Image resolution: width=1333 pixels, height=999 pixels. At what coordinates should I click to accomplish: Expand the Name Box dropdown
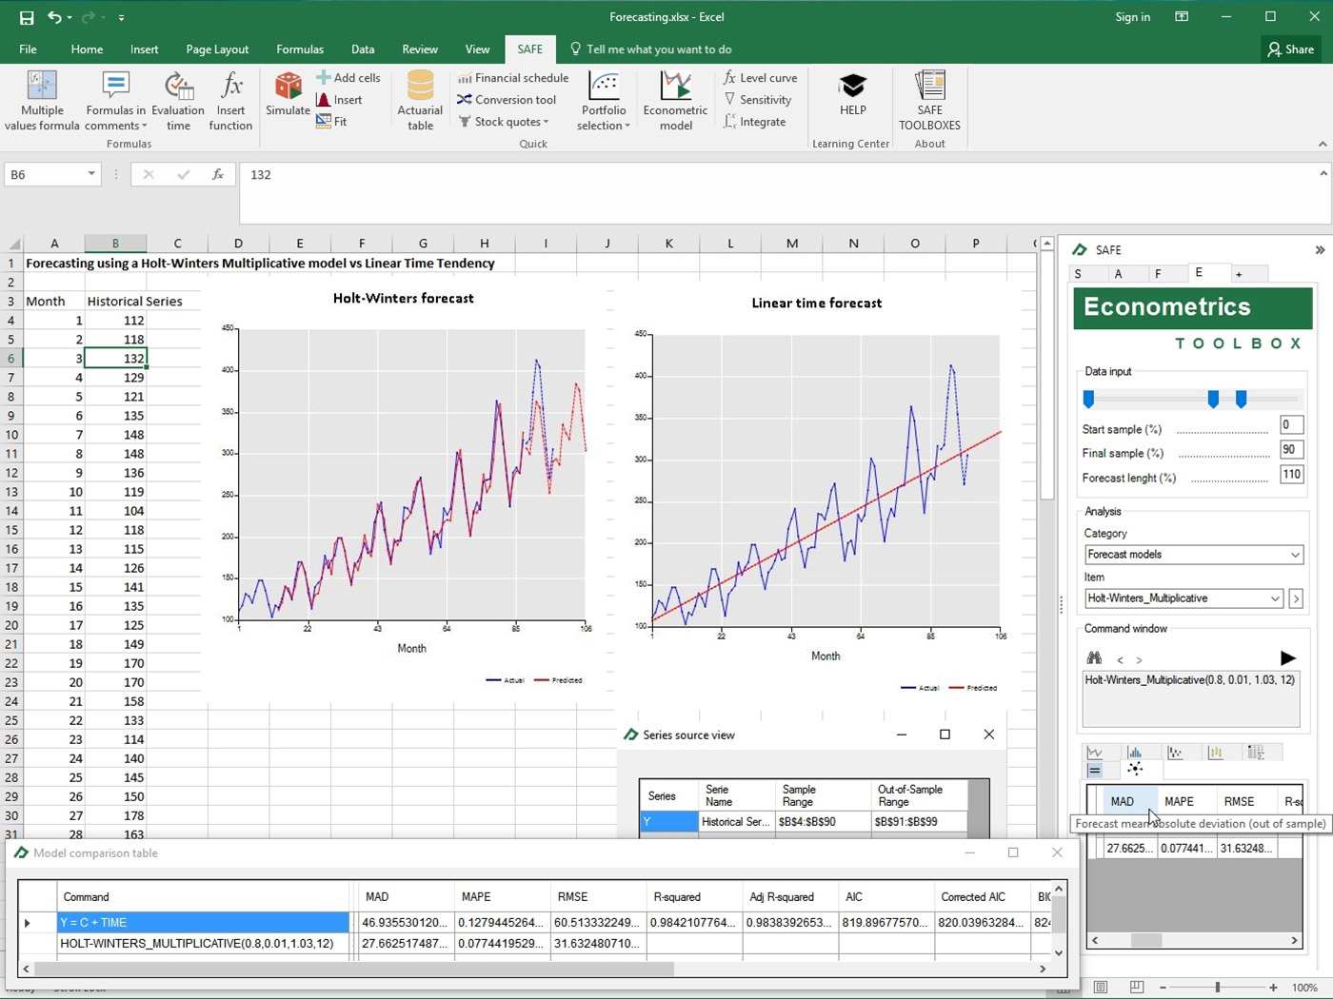91,175
